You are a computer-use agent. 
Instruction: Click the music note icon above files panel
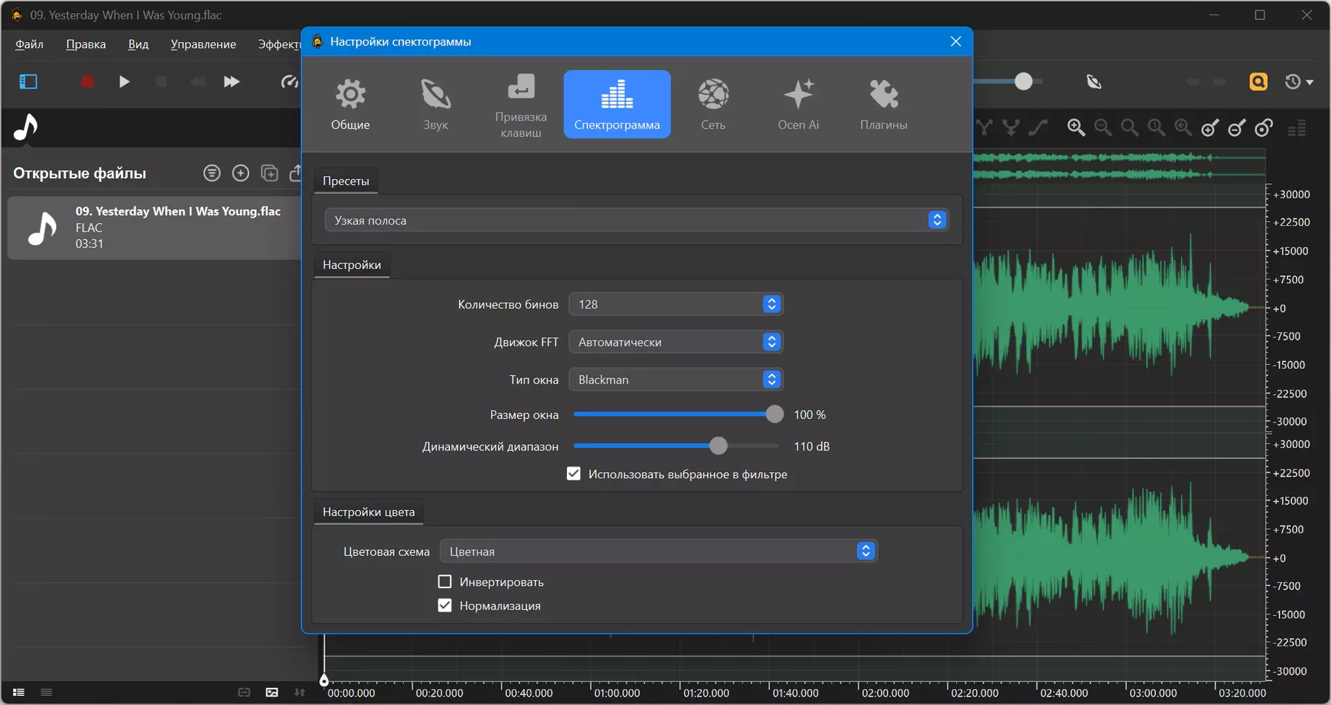tap(26, 127)
